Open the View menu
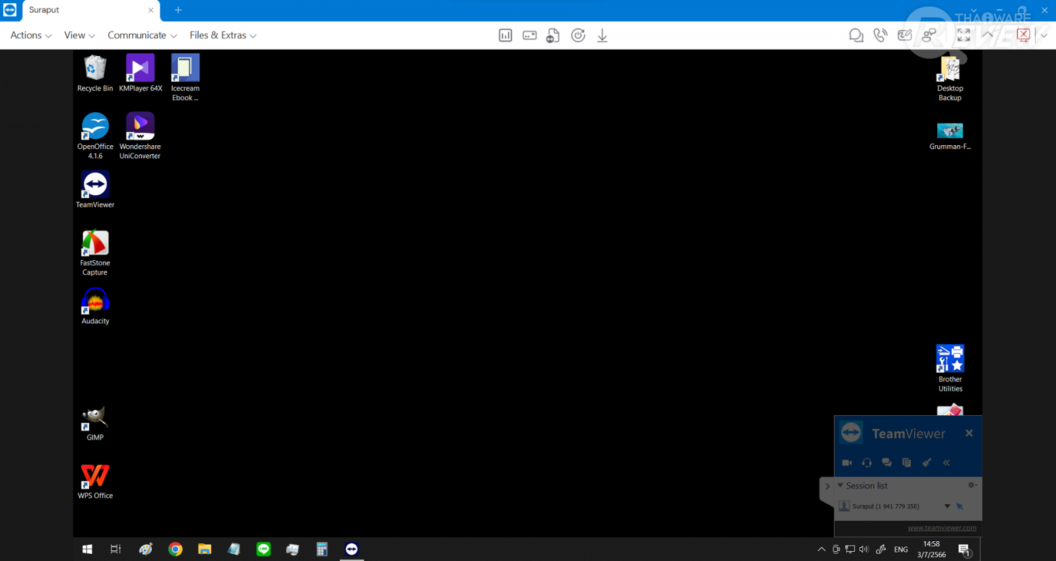This screenshot has height=561, width=1056. click(79, 36)
